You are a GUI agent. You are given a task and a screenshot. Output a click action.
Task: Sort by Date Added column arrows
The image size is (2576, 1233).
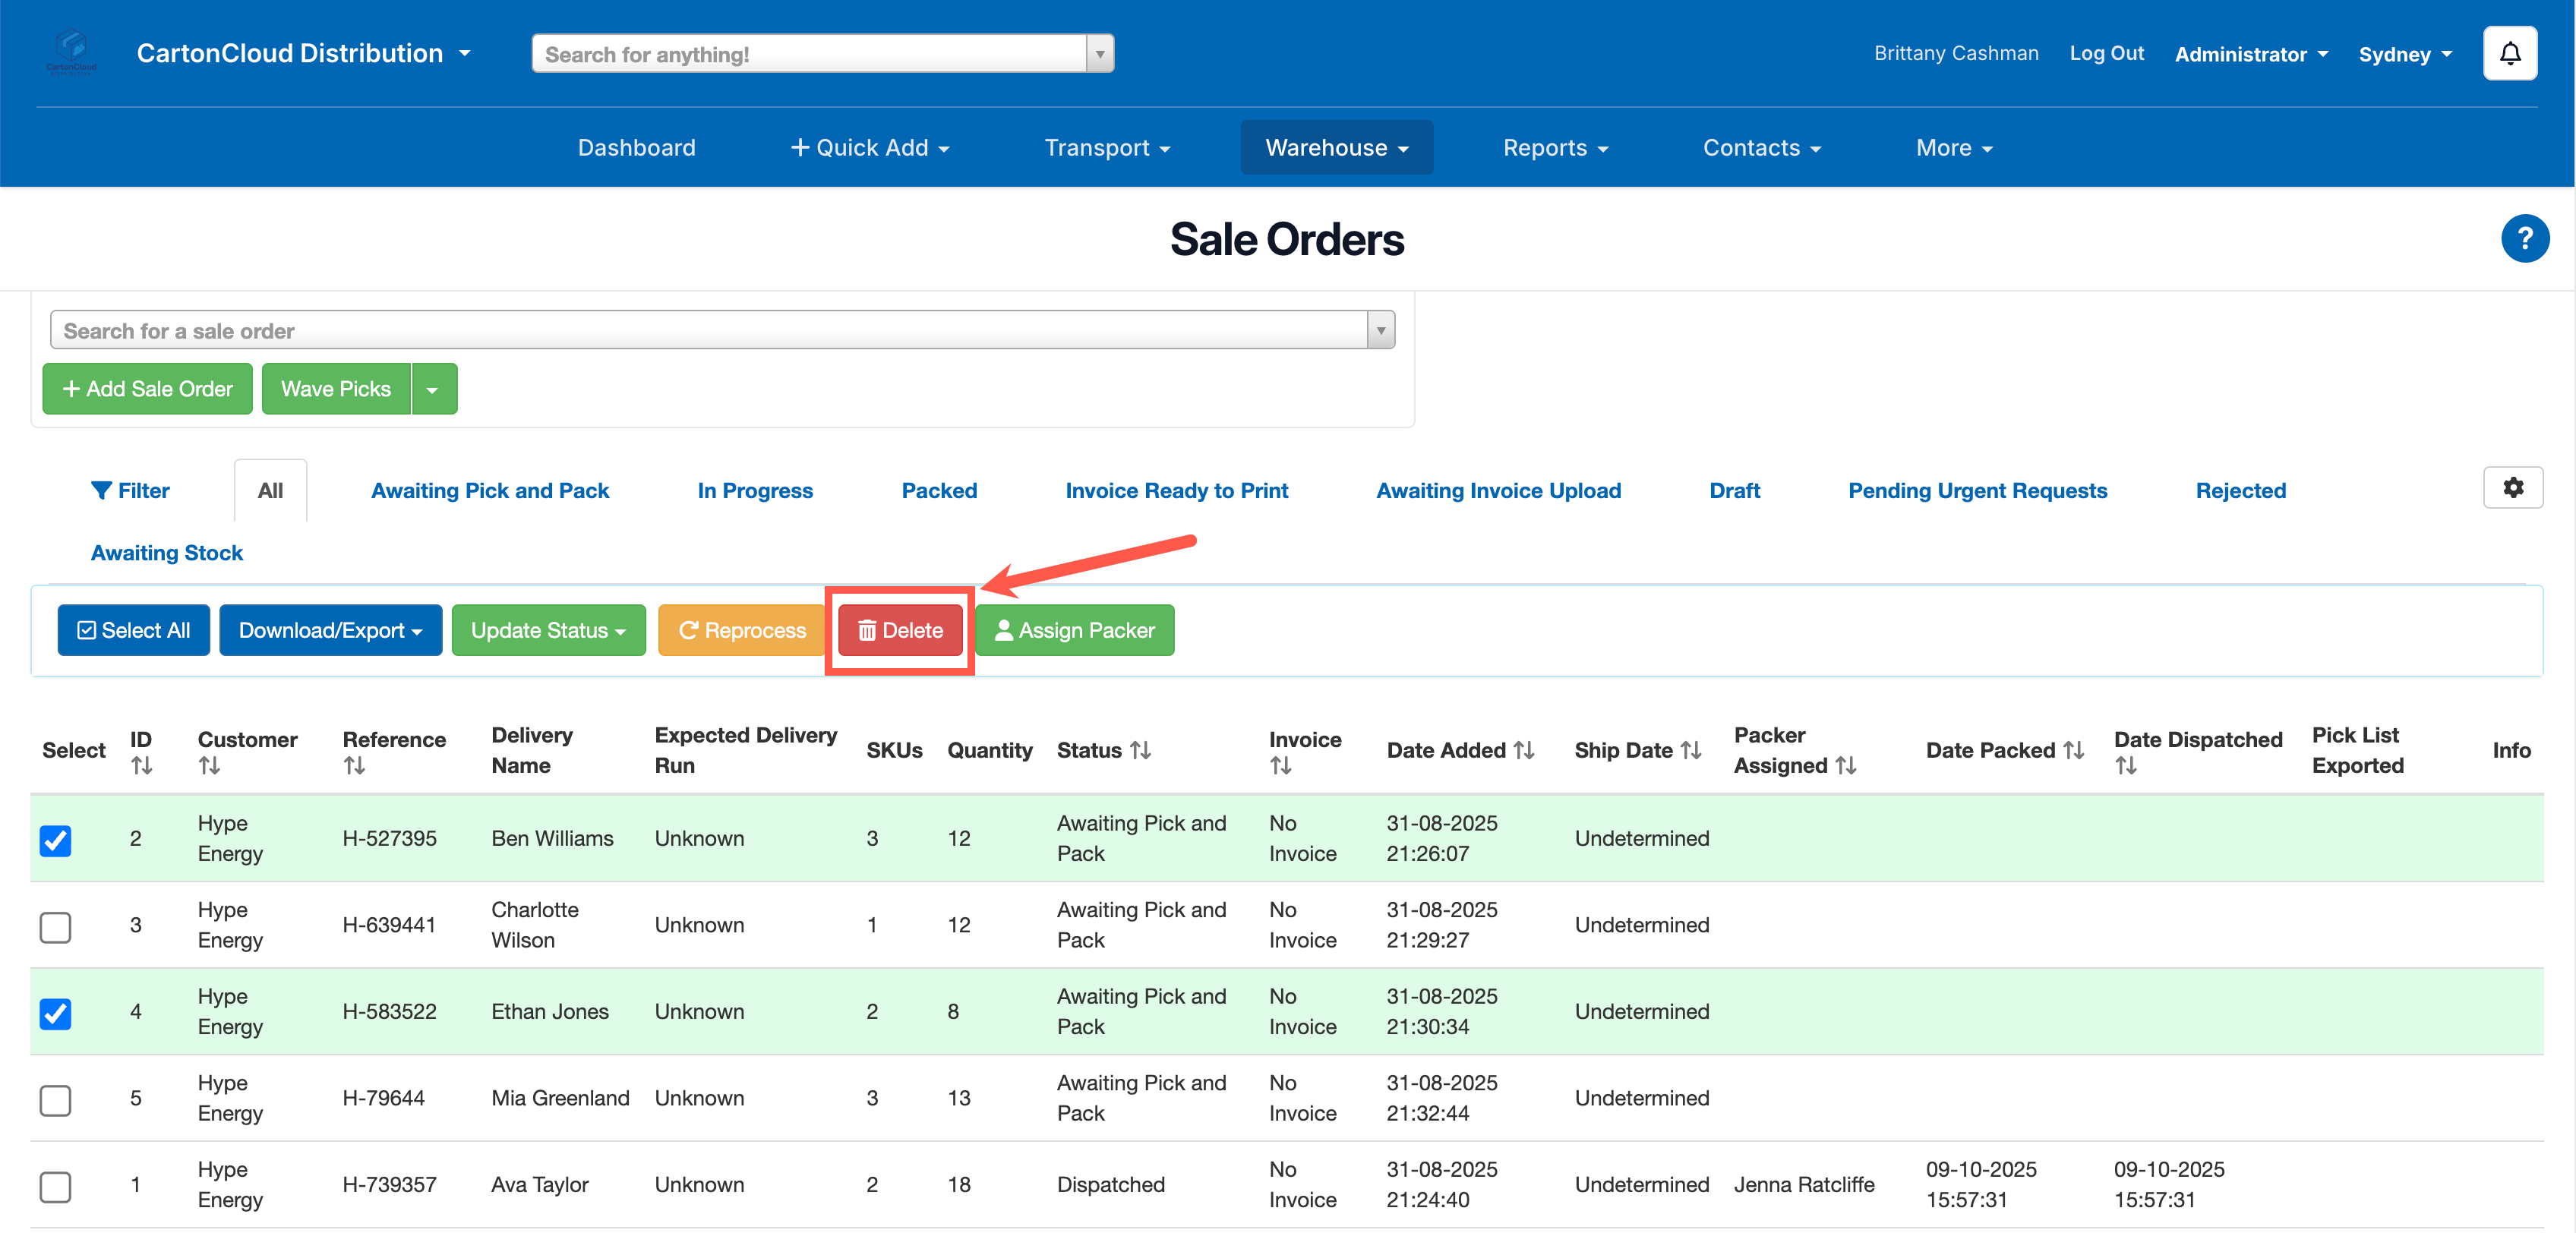coord(1523,750)
